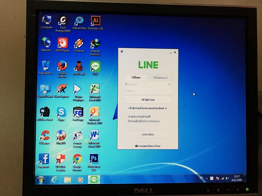
Task: Select the red-and-black character game shortcut
Action: coord(79,68)
